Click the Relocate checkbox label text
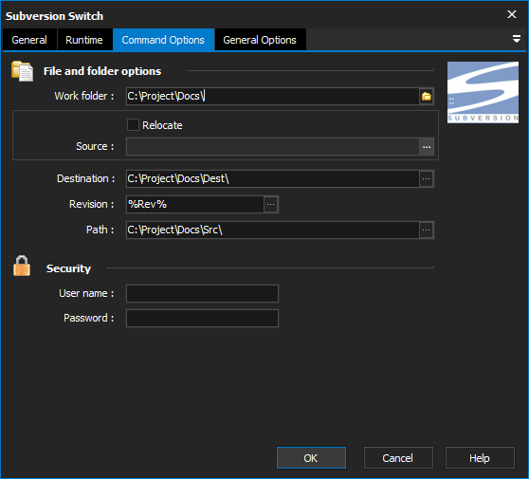Viewport: 529px width, 479px height. (x=162, y=125)
